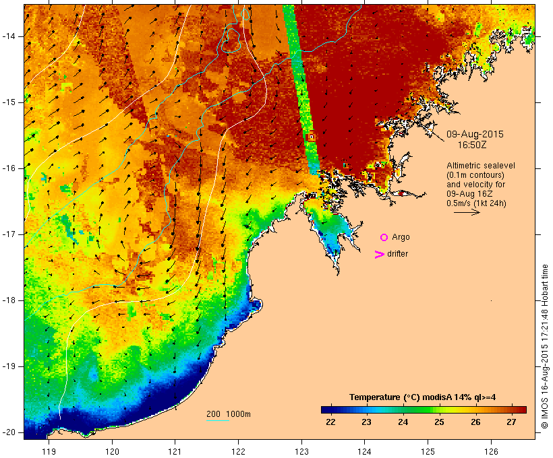Click the '(0.1m contours)' caption line

click(475, 175)
